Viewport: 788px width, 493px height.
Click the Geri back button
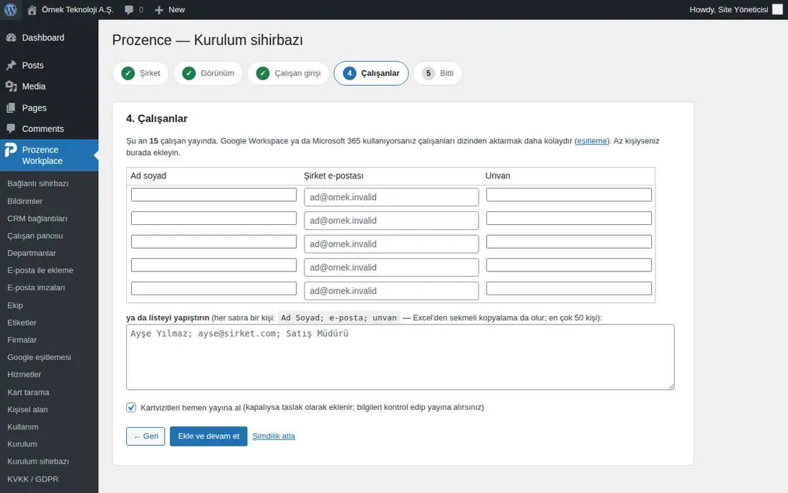click(145, 436)
